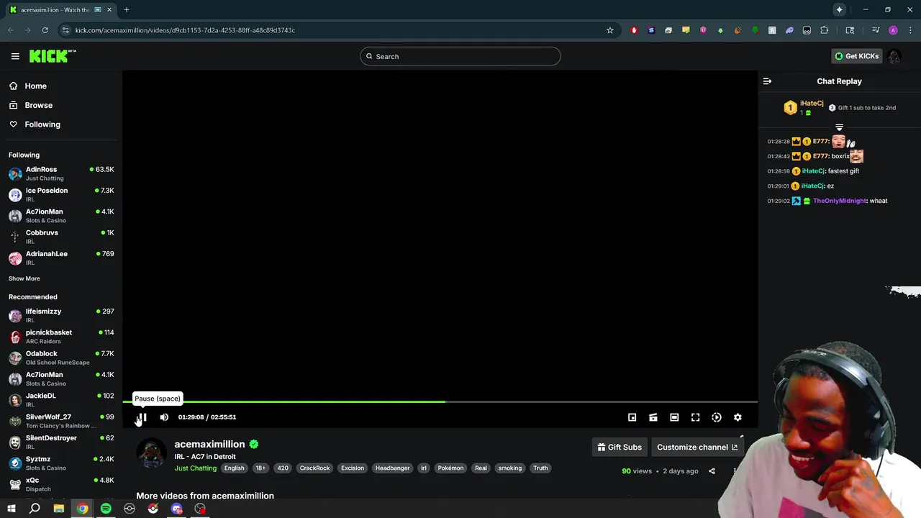Collapse the Chat Replay panel
Image resolution: width=921 pixels, height=518 pixels.
[767, 81]
